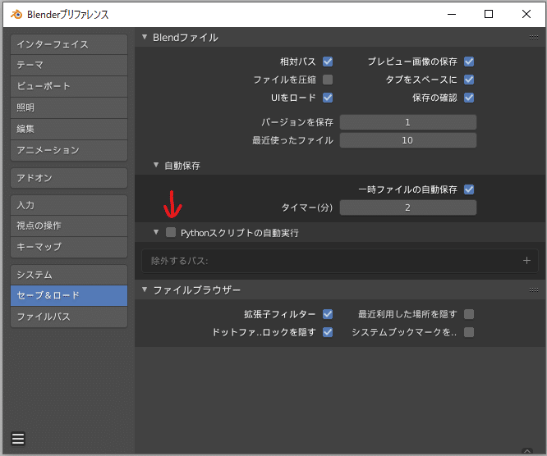The height and width of the screenshot is (456, 547).
Task: Click the タイマー(分) value field
Action: [408, 207]
